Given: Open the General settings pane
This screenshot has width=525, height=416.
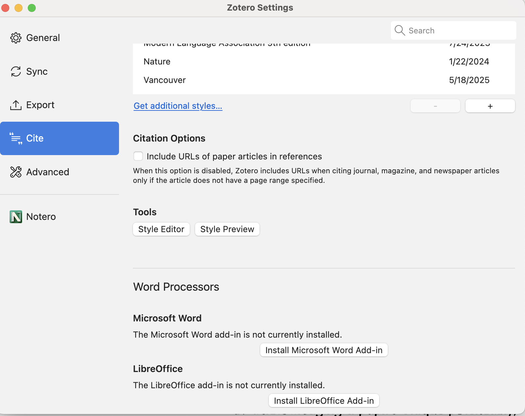Looking at the screenshot, I should [x=60, y=38].
